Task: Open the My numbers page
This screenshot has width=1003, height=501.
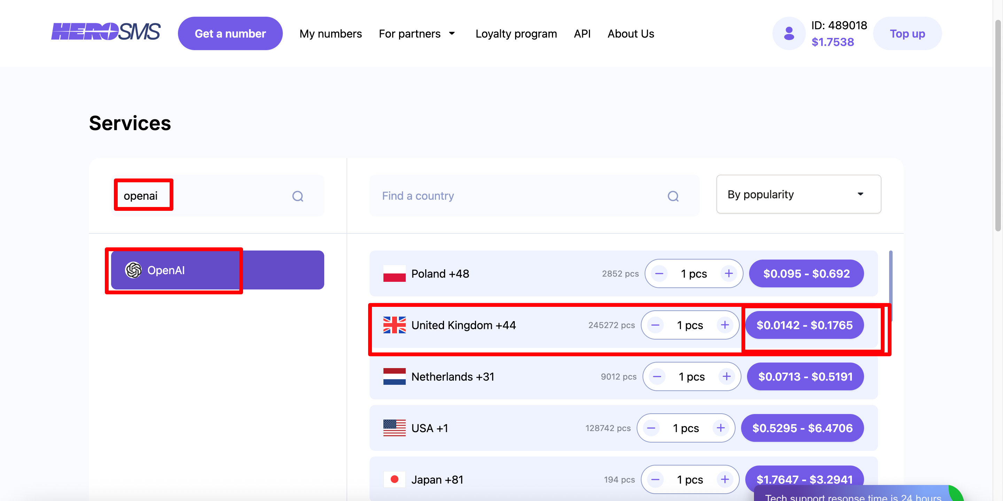Action: coord(331,34)
